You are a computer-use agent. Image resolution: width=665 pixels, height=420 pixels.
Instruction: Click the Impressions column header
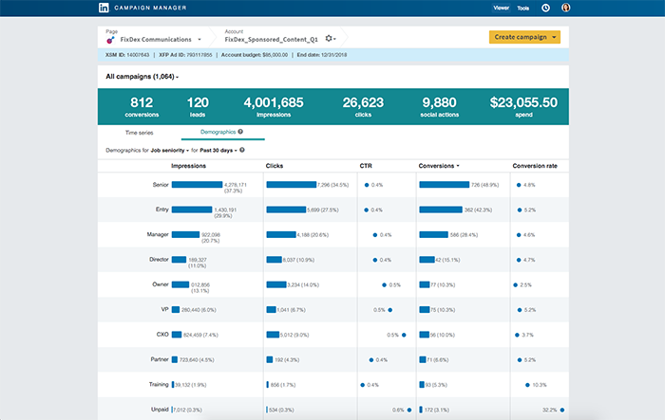tap(188, 166)
